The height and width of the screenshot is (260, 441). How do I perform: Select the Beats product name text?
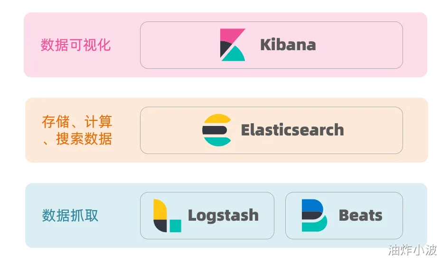360,215
